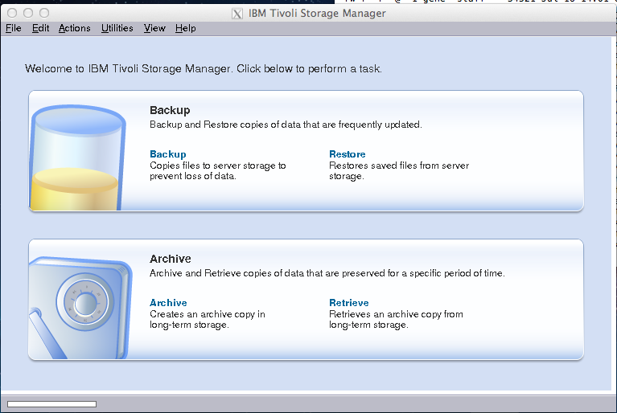Screen dimensions: 617x413
Task: Open the Help menu
Action: (x=185, y=28)
